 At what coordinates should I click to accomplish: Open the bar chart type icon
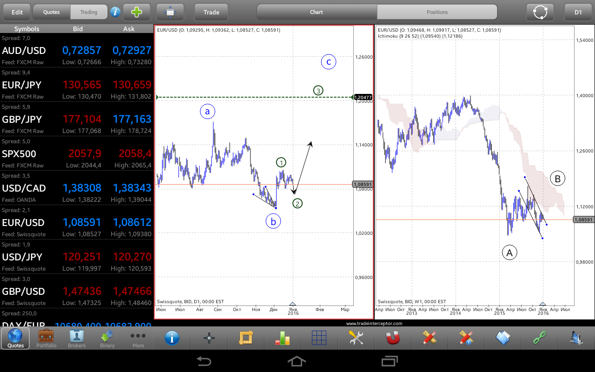coord(283,338)
